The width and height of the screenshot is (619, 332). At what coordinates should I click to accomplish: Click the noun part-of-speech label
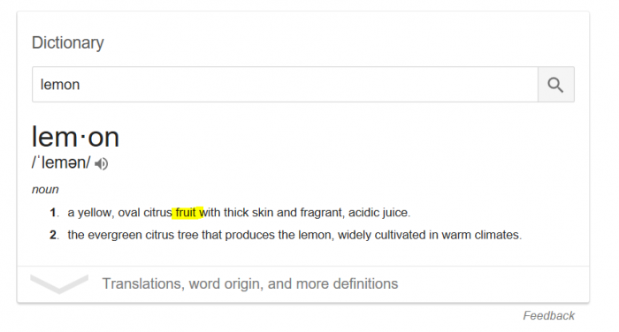[45, 190]
